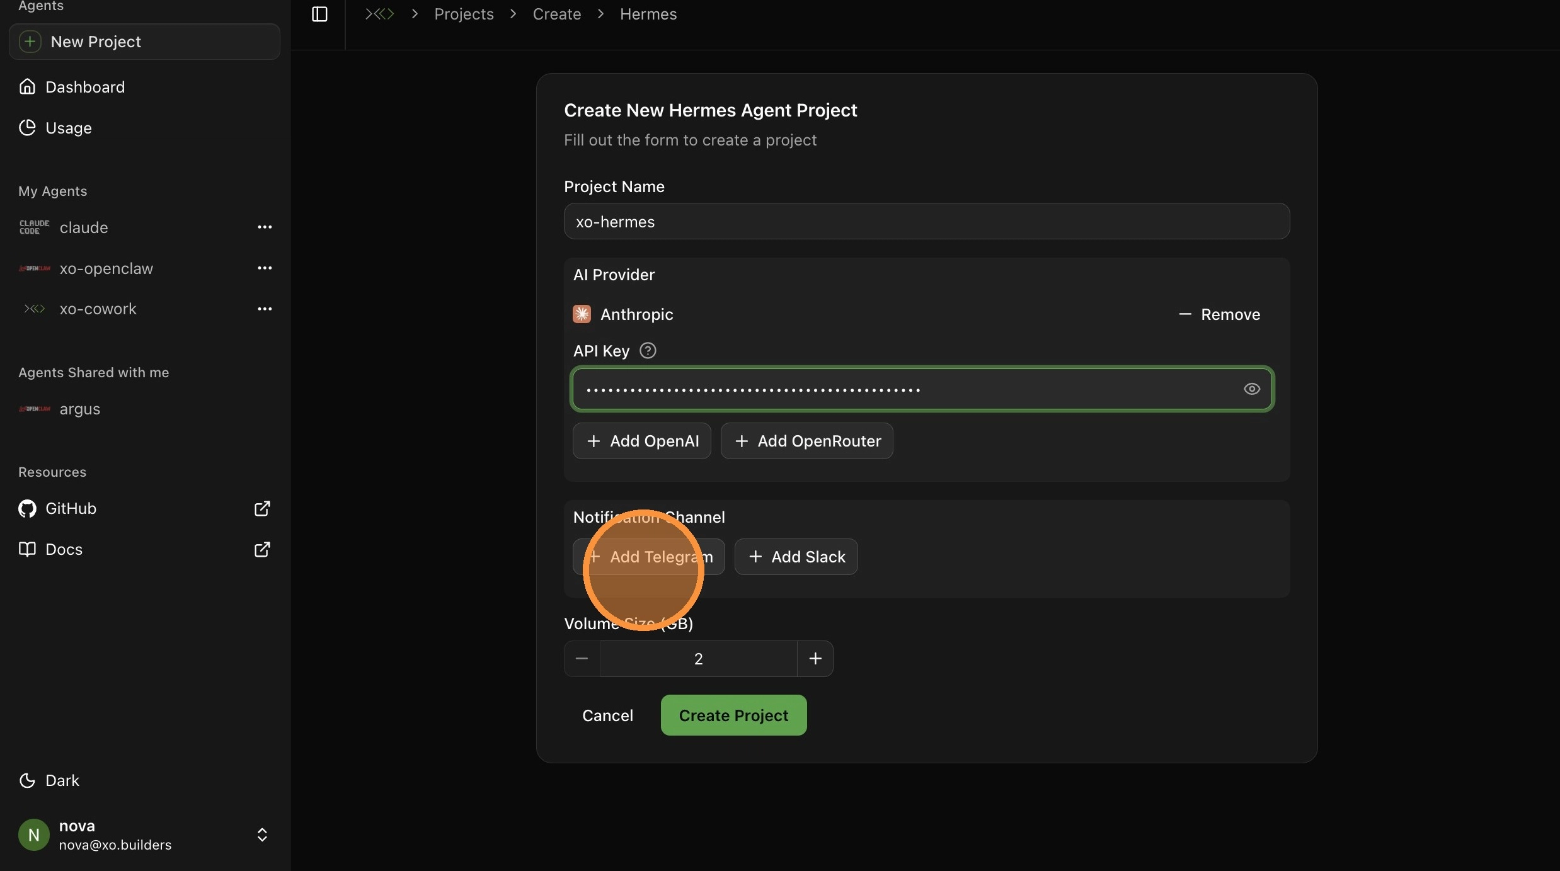This screenshot has height=871, width=1560.
Task: Cancel project creation
Action: (607, 715)
